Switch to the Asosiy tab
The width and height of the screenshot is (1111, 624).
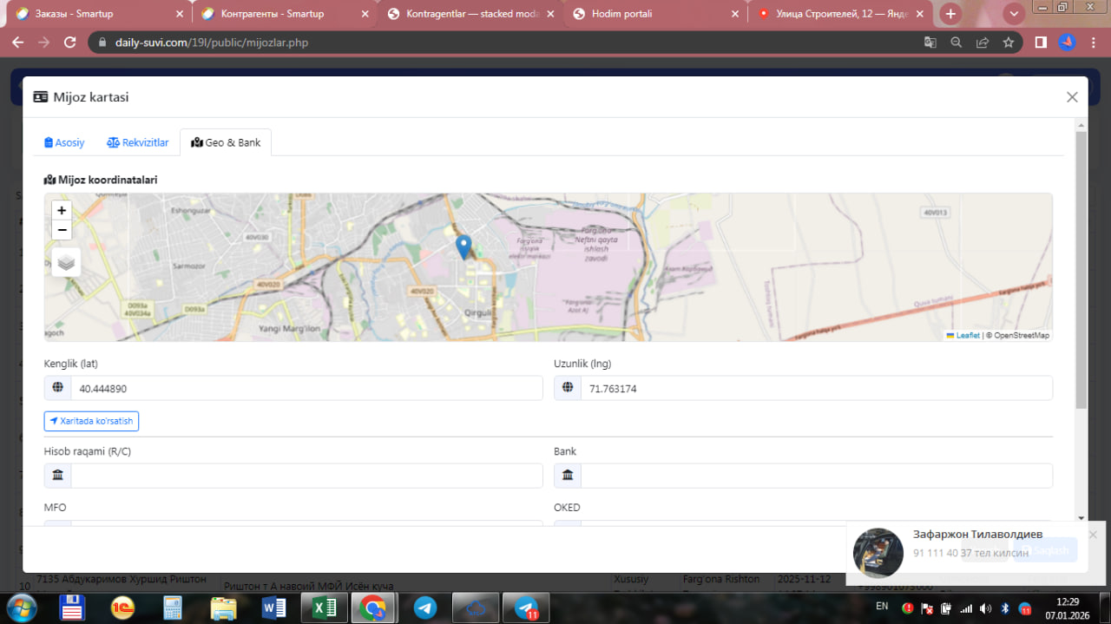click(x=64, y=142)
